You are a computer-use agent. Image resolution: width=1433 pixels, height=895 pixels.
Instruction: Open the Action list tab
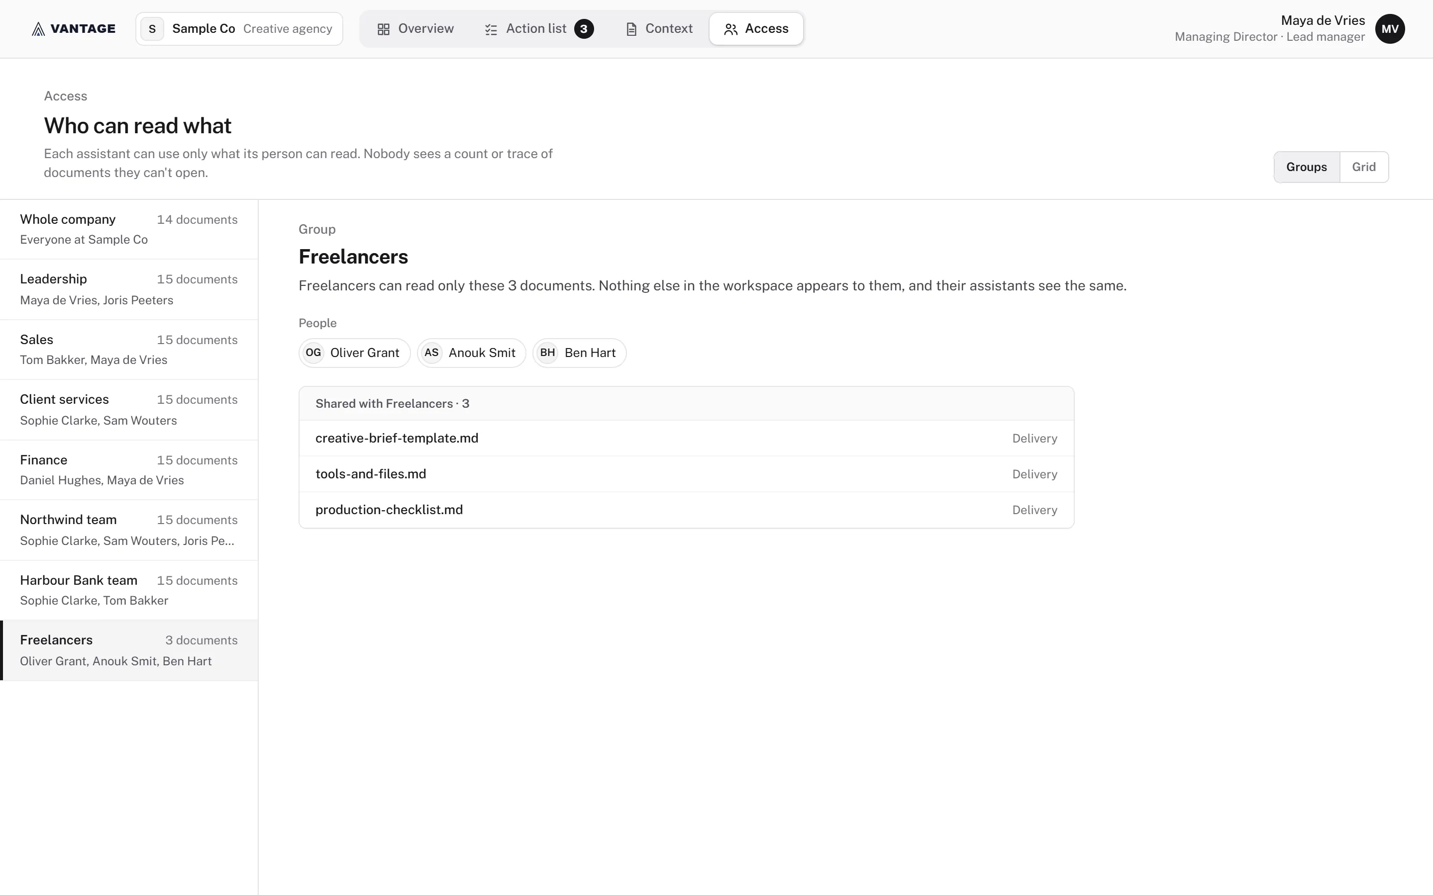point(539,29)
